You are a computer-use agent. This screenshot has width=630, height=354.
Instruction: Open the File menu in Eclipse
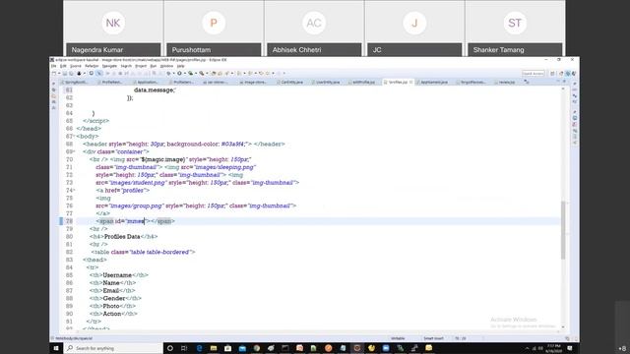(x=53, y=66)
